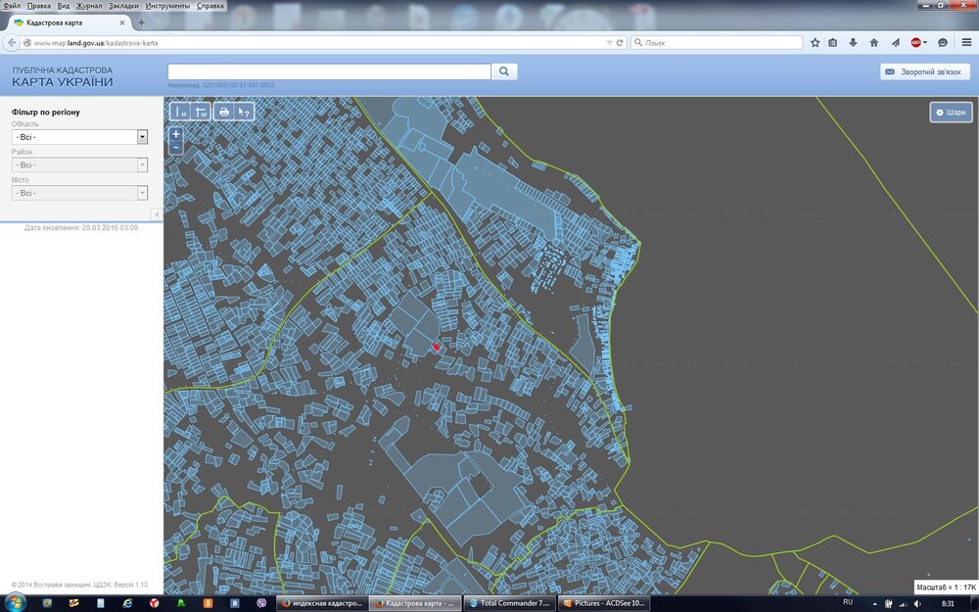Collapse the left filter side panel
The image size is (979, 612).
[x=156, y=213]
